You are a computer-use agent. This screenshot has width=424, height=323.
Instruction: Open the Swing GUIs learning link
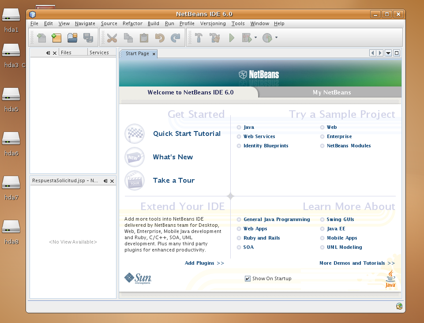pos(340,219)
